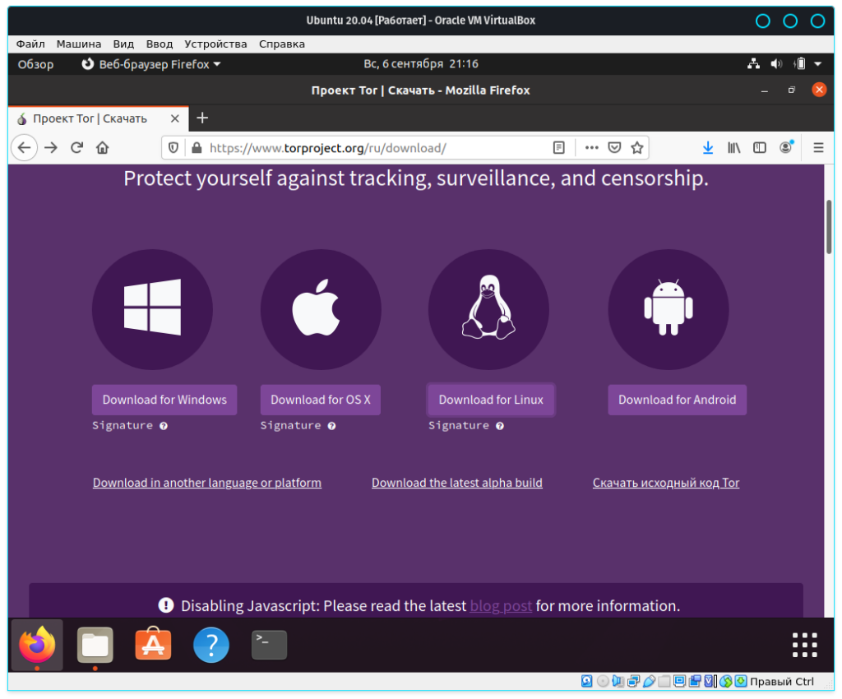
Task: Click the Download for Linux button
Action: coord(491,400)
